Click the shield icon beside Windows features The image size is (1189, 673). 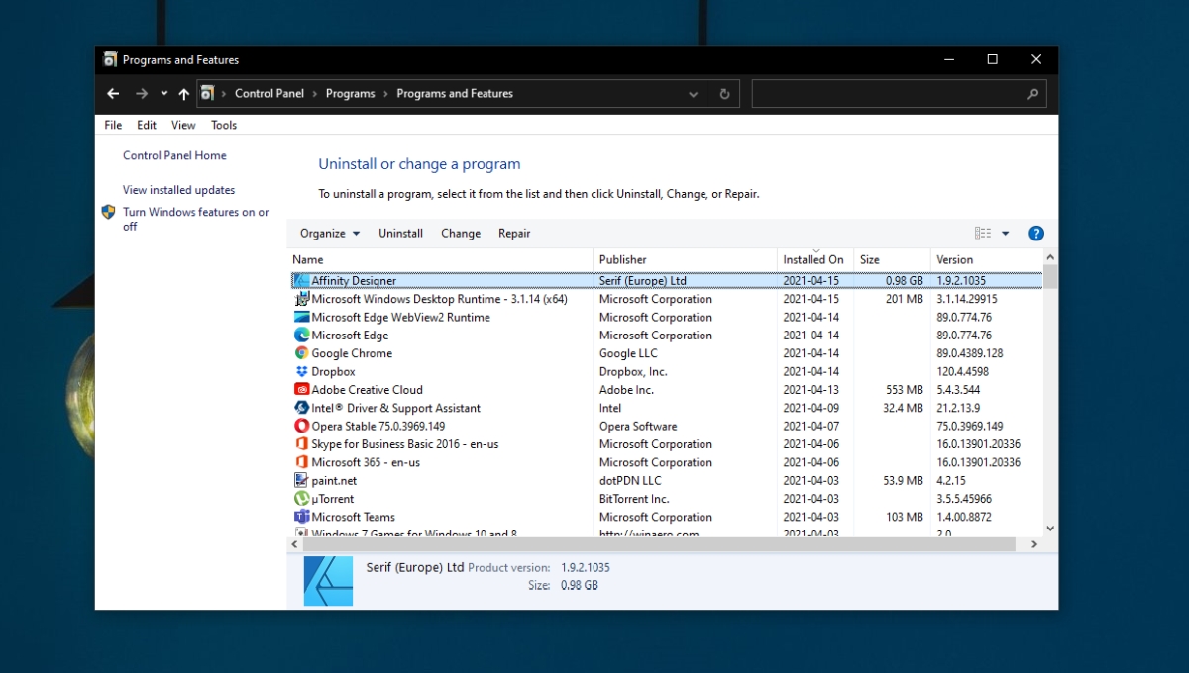click(109, 212)
